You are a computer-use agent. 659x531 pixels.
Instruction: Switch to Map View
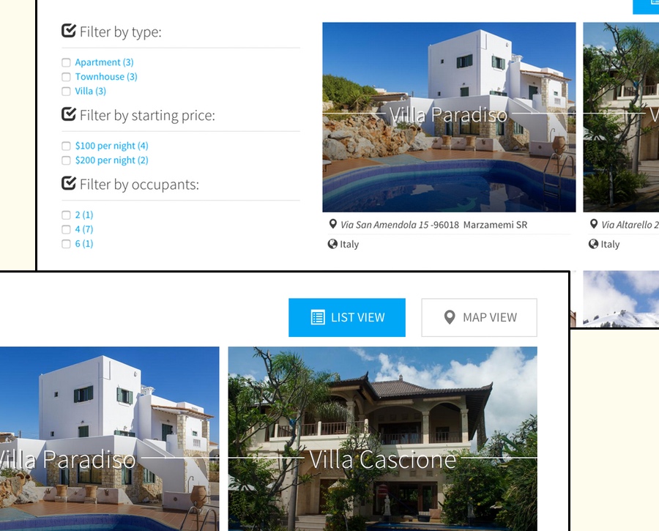click(x=479, y=317)
